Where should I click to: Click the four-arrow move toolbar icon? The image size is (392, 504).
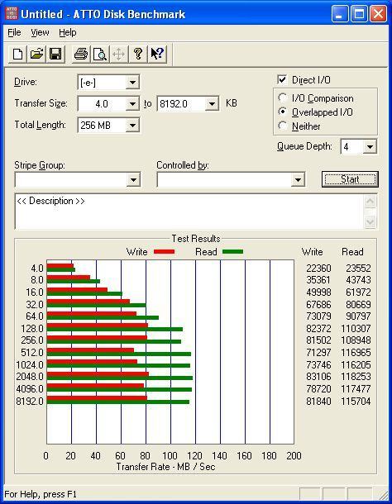tap(119, 54)
